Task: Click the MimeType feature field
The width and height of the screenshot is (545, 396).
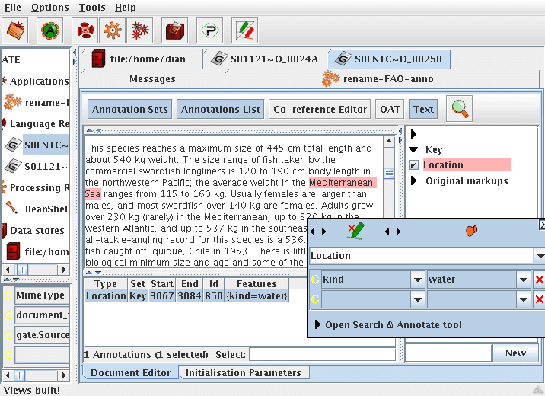Action: click(42, 295)
